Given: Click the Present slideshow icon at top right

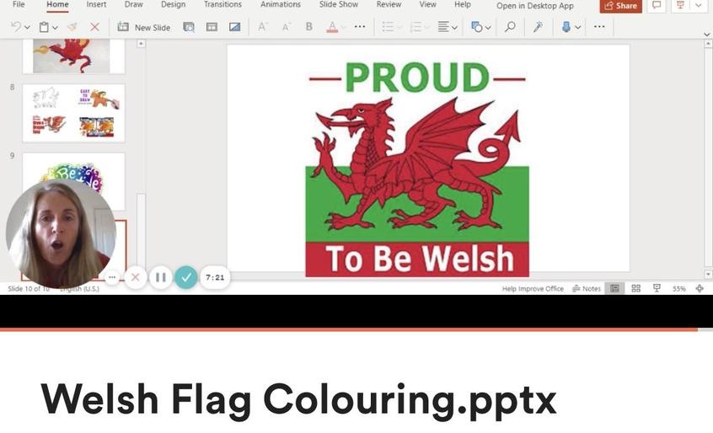Looking at the screenshot, I should pos(681,5).
